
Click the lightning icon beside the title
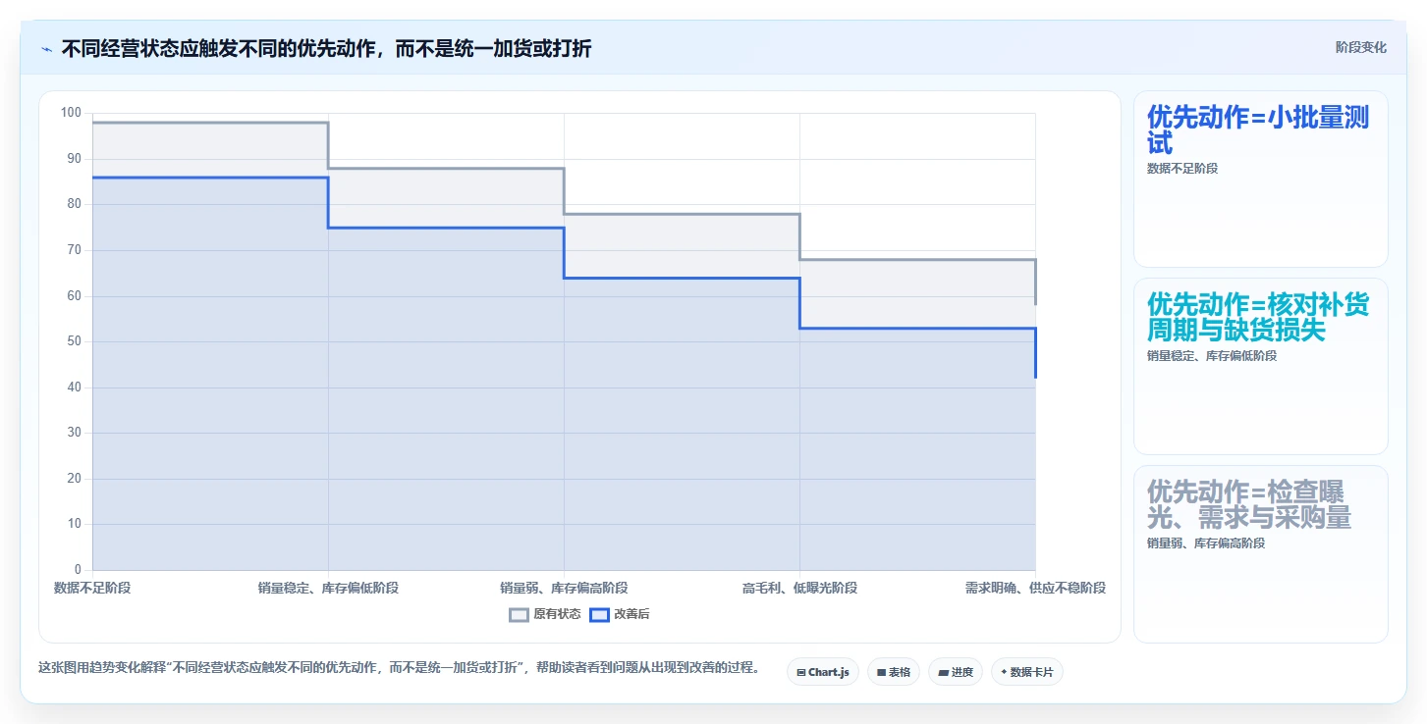[46, 49]
